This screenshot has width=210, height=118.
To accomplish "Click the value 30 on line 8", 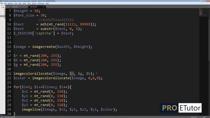I will [42, 15].
